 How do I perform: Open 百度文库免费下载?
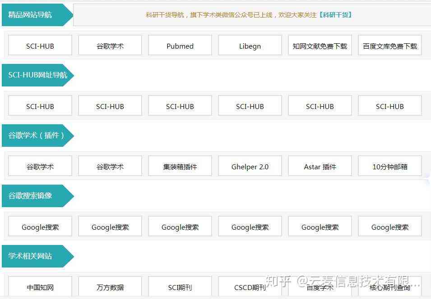(390, 45)
